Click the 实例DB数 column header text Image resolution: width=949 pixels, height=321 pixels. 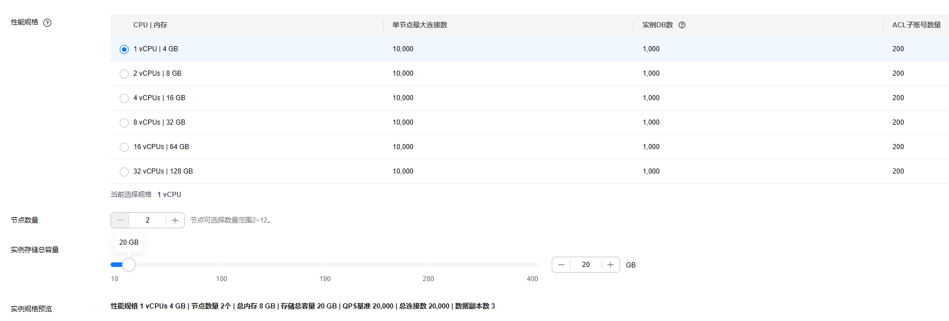[x=658, y=25]
